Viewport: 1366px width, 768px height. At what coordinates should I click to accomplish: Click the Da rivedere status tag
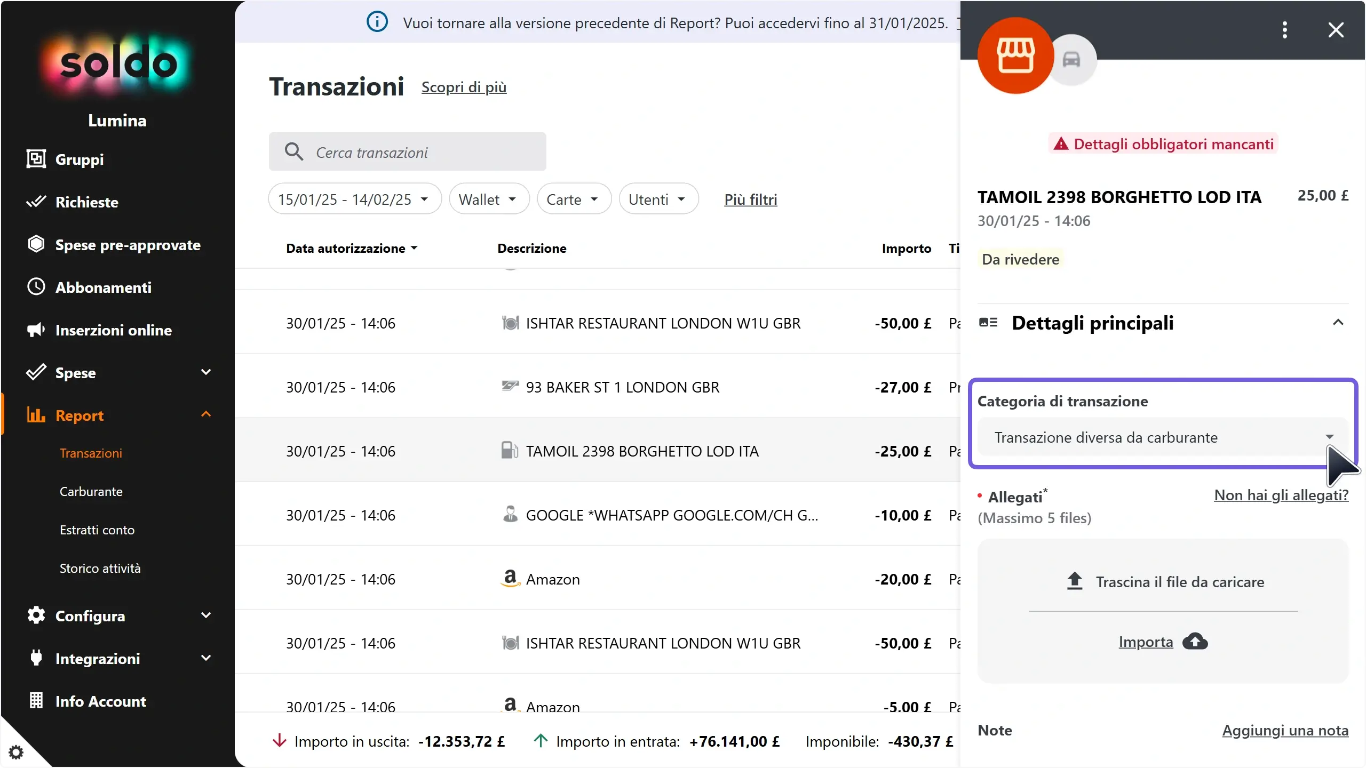1020,259
